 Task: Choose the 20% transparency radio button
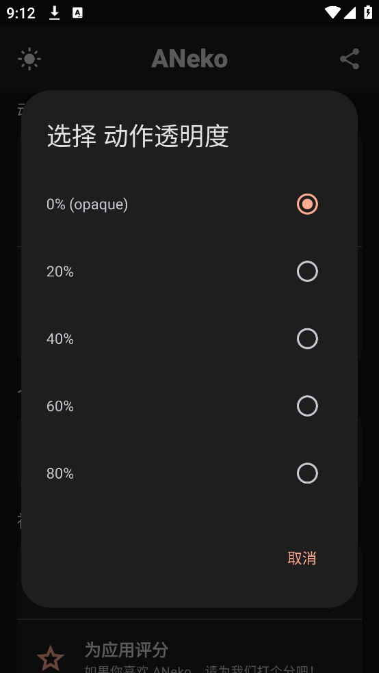coord(307,272)
